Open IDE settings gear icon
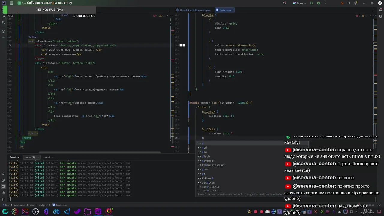384x216 pixels. [356, 3]
